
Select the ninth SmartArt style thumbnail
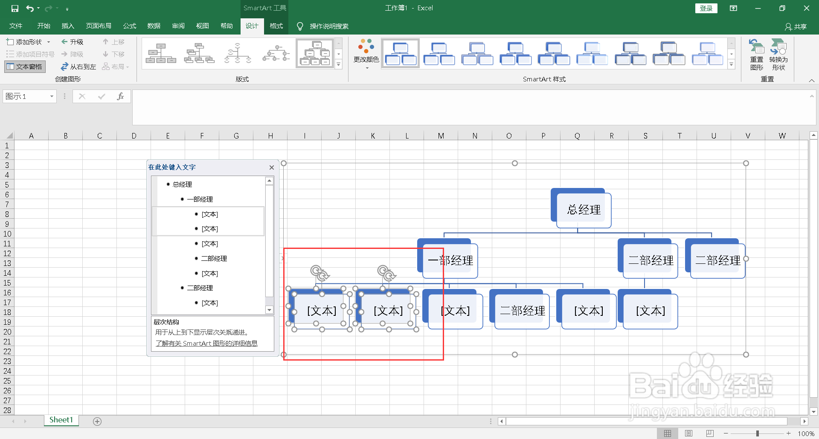708,53
